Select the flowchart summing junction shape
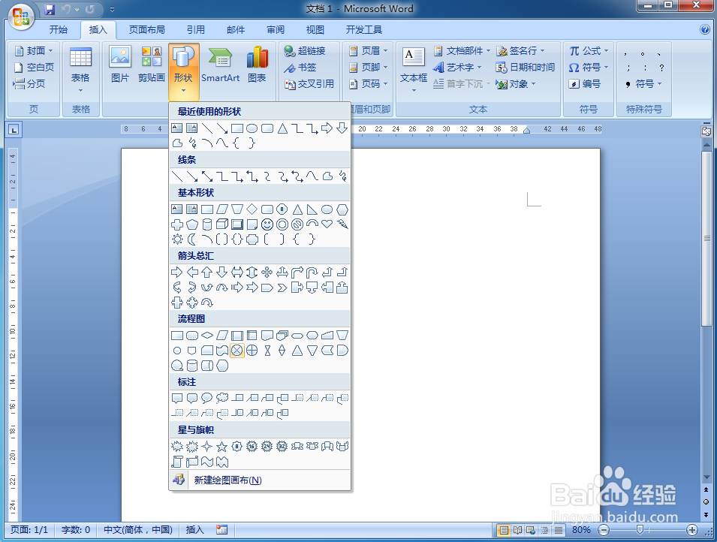This screenshot has height=542, width=717. click(x=236, y=351)
